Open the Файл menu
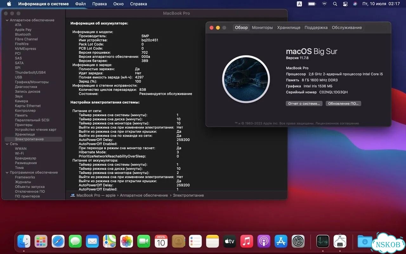 81,4
